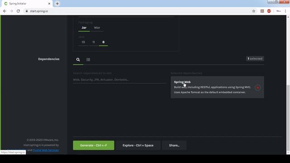Open a new browser tab
The width and height of the screenshot is (290, 163).
pyautogui.click(x=57, y=4)
